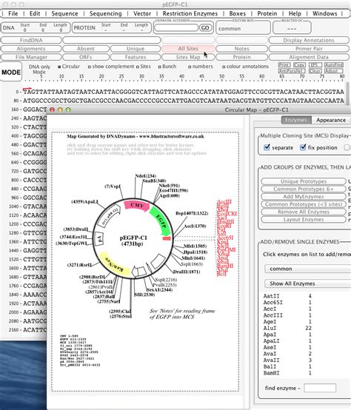Click the Features button
The height and width of the screenshot is (410, 351).
coord(136,57)
